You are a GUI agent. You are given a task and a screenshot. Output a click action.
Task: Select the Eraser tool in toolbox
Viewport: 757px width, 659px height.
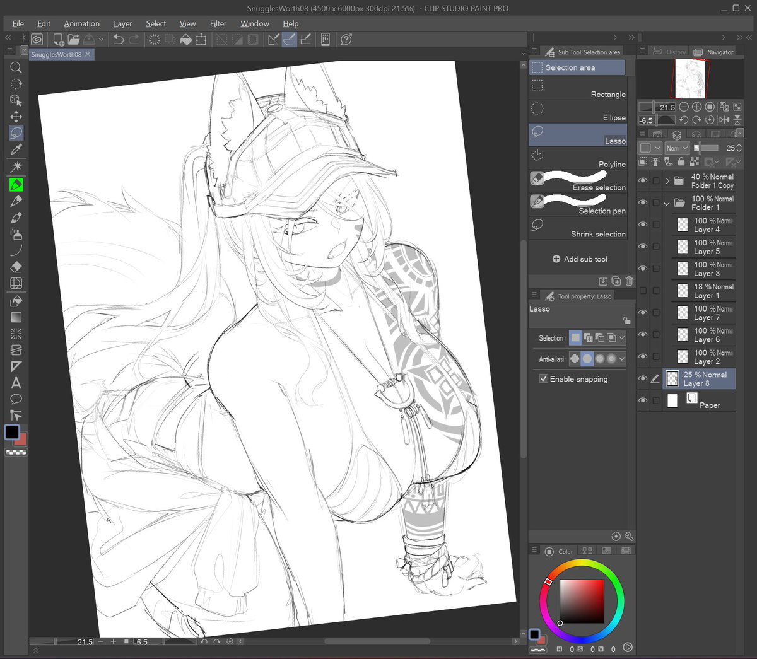(x=16, y=267)
